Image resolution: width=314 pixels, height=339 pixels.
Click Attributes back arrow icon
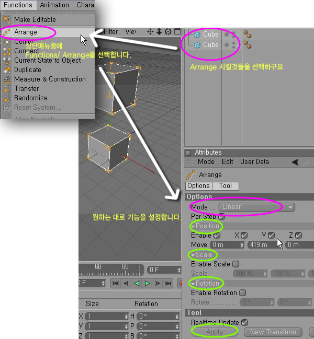(x=295, y=162)
